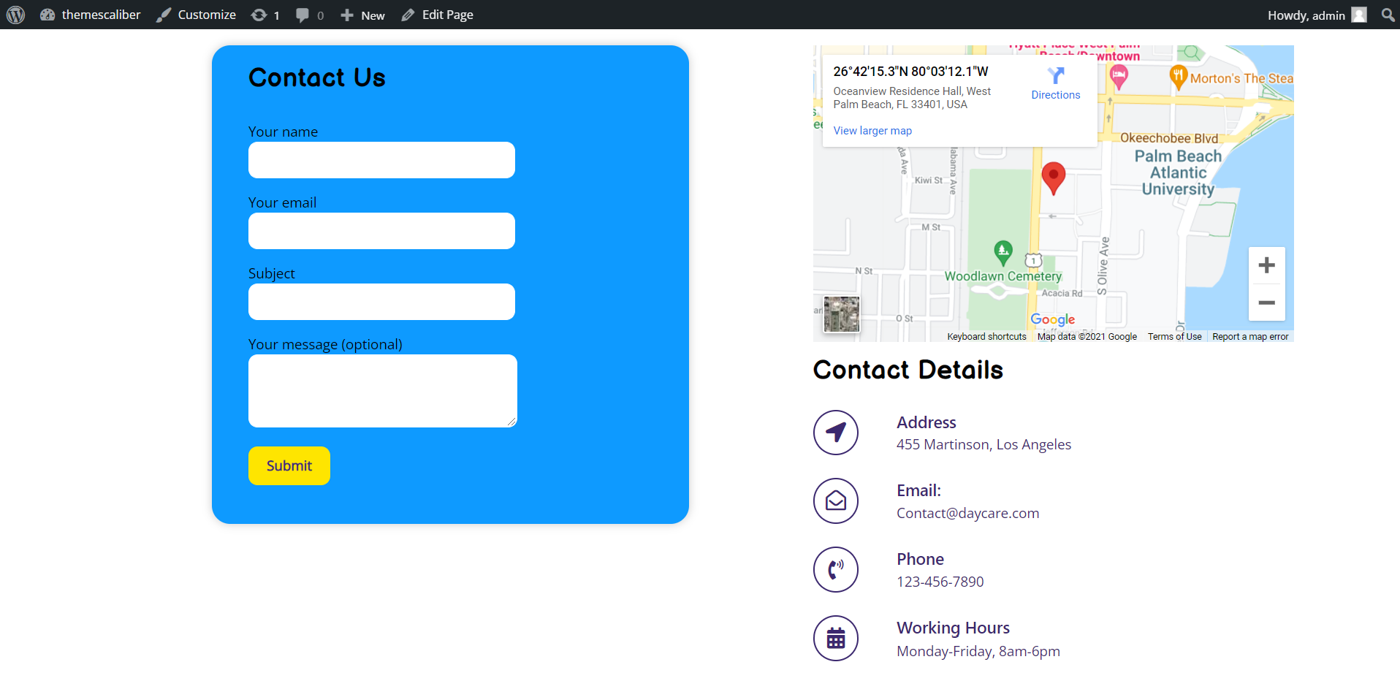Zoom out the map with minus button
The height and width of the screenshot is (681, 1400).
tap(1266, 303)
